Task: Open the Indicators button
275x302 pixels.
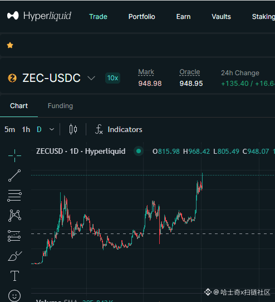Action: (x=119, y=129)
